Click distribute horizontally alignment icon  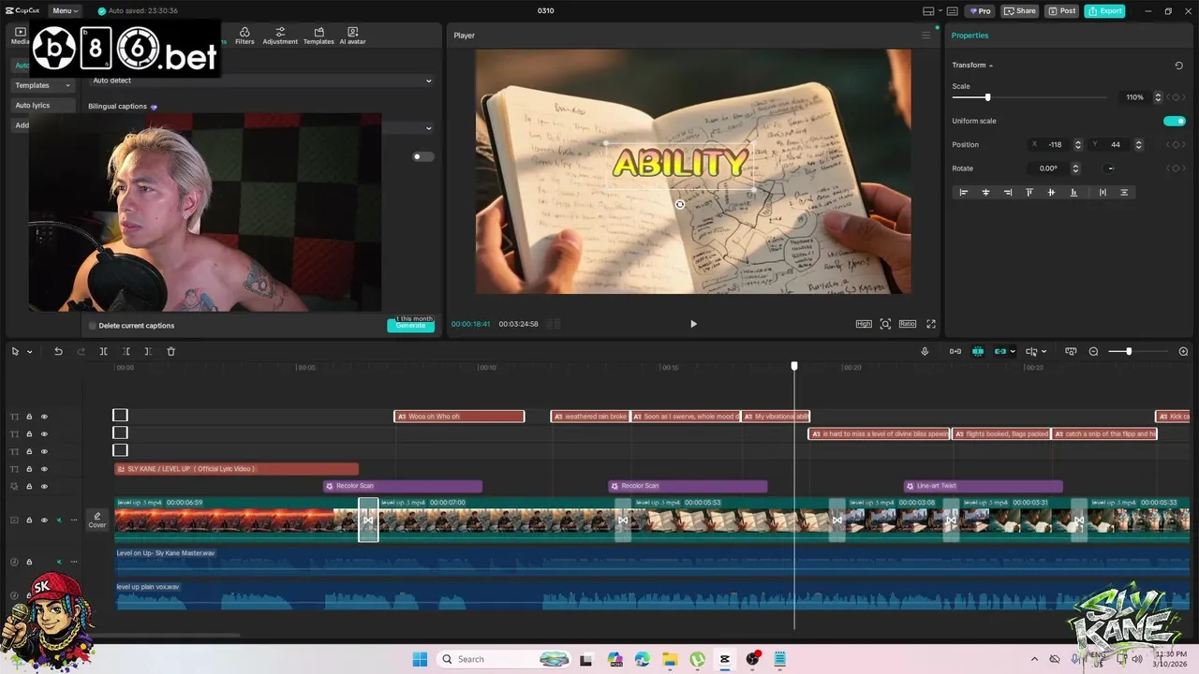(x=1103, y=192)
